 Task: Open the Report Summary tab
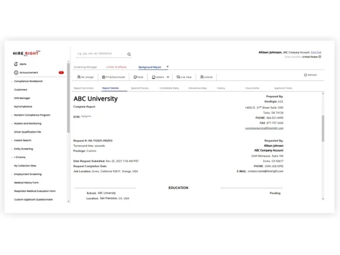84,88
